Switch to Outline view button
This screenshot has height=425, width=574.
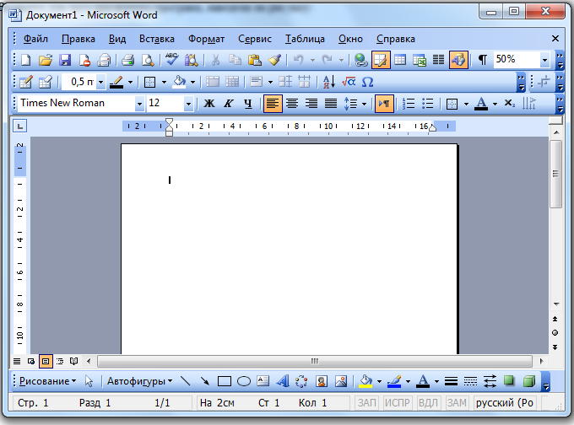[60, 362]
